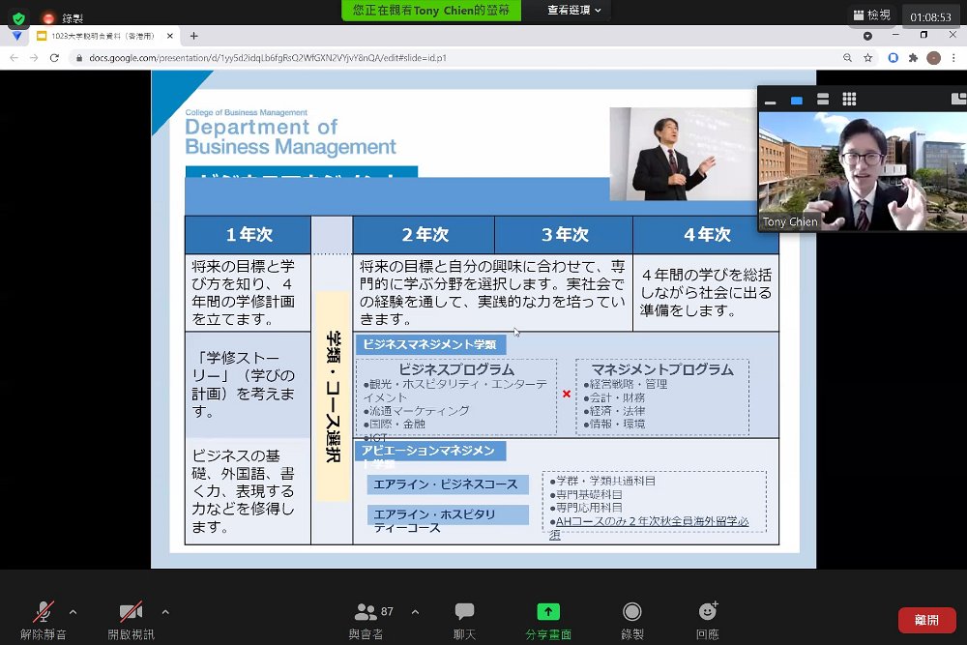Click the 4年次 table header
Image resolution: width=967 pixels, height=645 pixels.
[706, 235]
